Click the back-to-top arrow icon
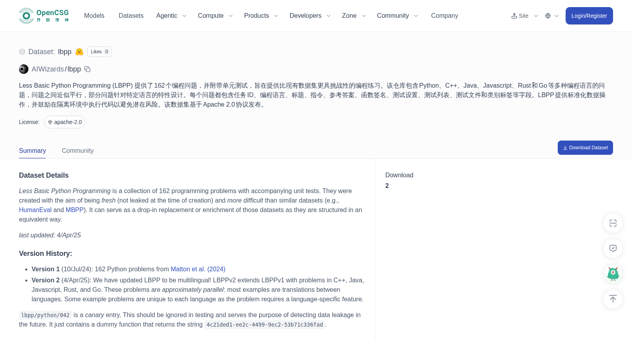The height and width of the screenshot is (340, 632). (x=613, y=299)
